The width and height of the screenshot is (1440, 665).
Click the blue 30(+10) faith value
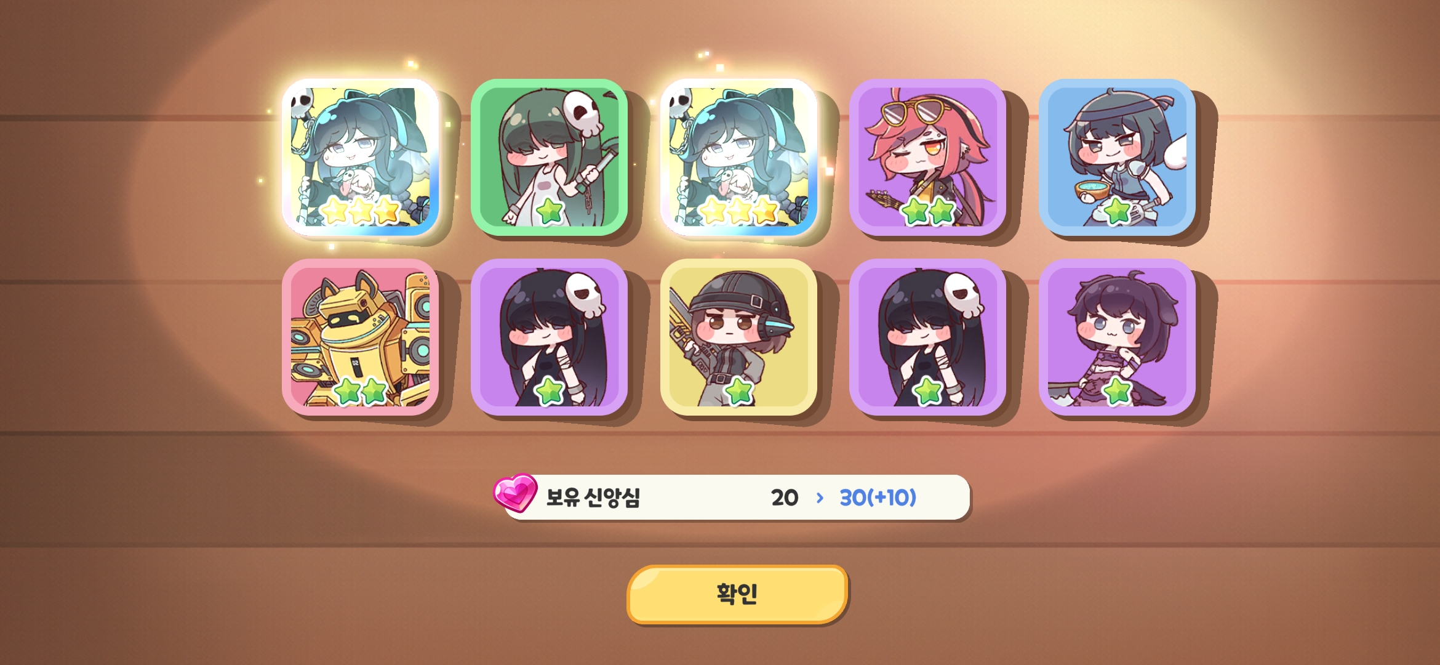pyautogui.click(x=878, y=498)
